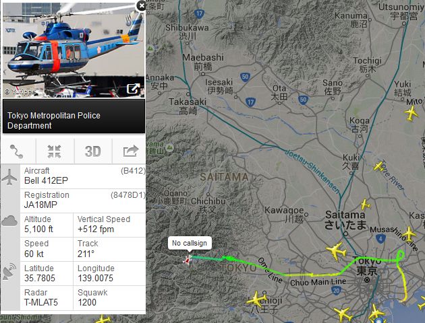425x323 pixels.
Task: Select the airplane icon in sidebar
Action: coord(9,177)
